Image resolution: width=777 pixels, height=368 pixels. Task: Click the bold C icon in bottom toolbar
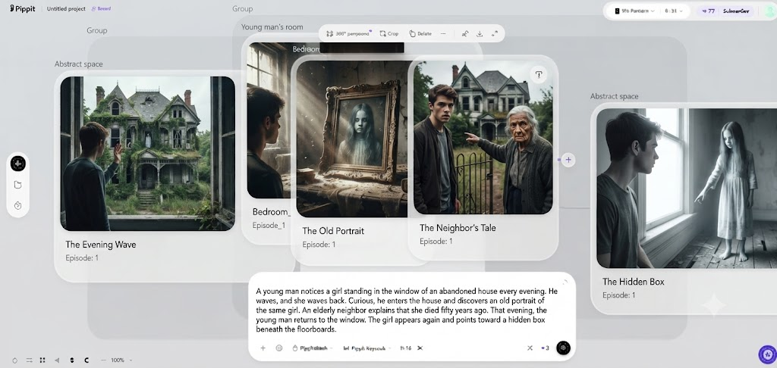[87, 360]
